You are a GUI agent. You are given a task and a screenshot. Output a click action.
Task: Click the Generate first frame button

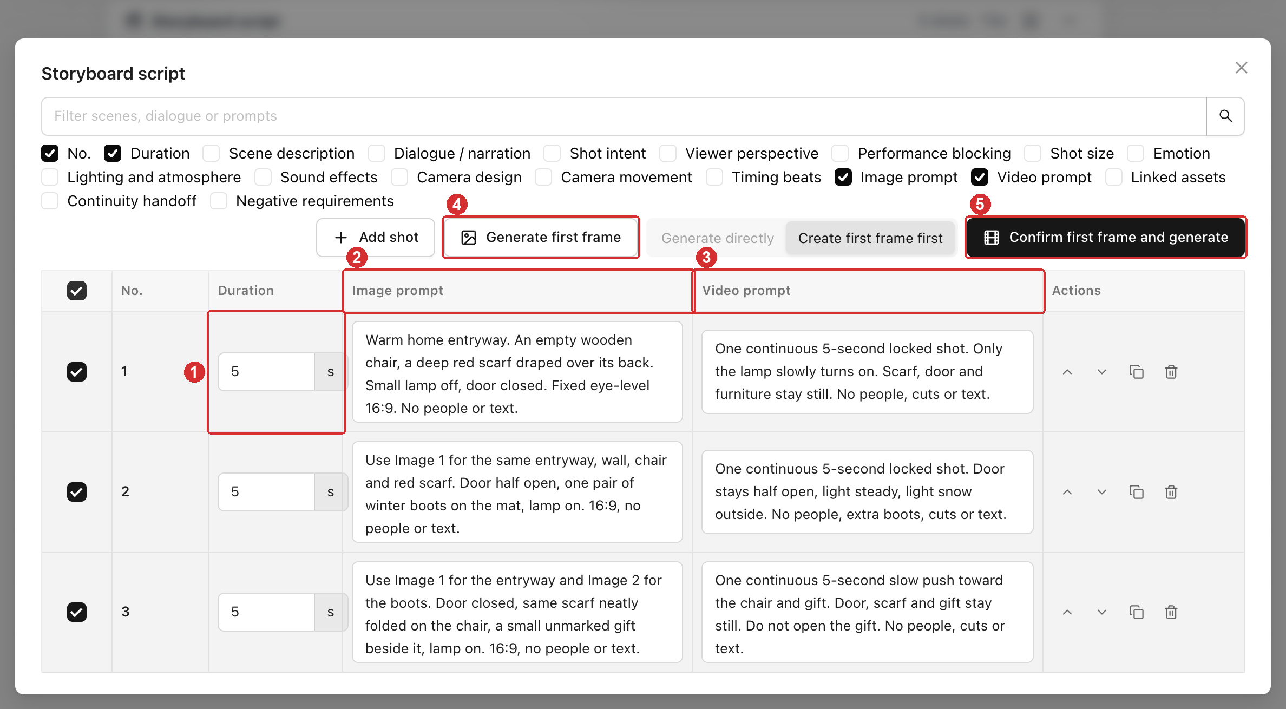(x=541, y=237)
